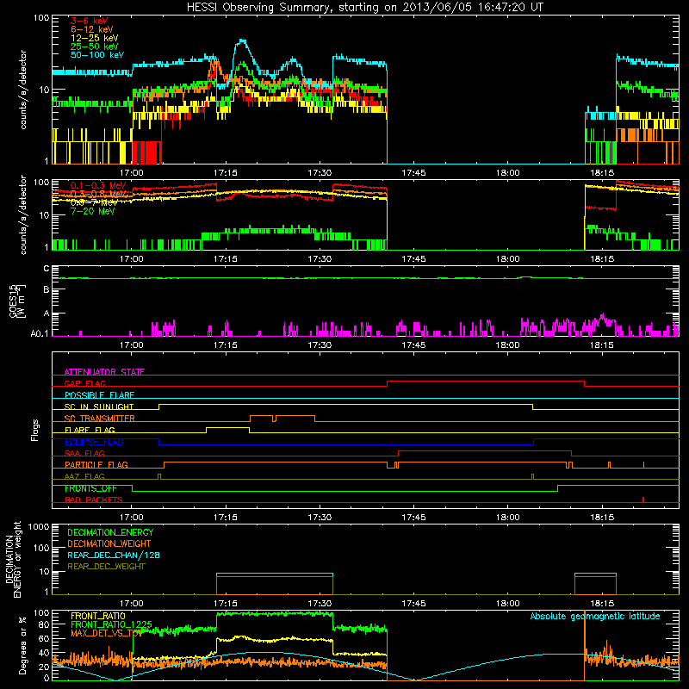Viewport: 689px width, 689px height.
Task: Click the 18:15 tick under the decimation panel
Action: tap(601, 604)
